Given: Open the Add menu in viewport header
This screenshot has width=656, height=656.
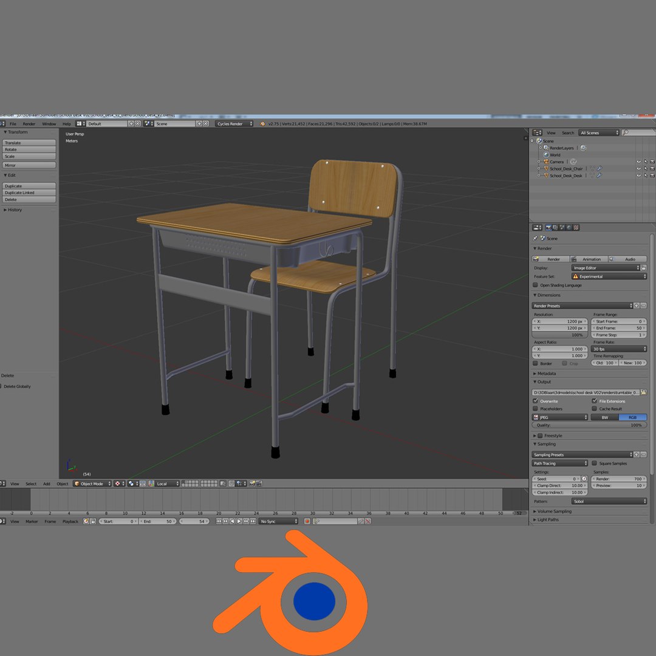Looking at the screenshot, I should pyautogui.click(x=46, y=483).
